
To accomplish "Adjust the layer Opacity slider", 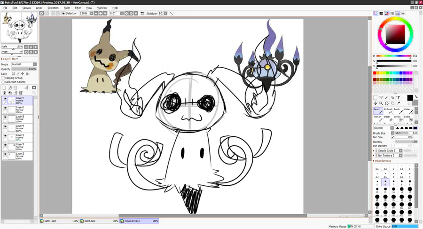I will [x=24, y=69].
